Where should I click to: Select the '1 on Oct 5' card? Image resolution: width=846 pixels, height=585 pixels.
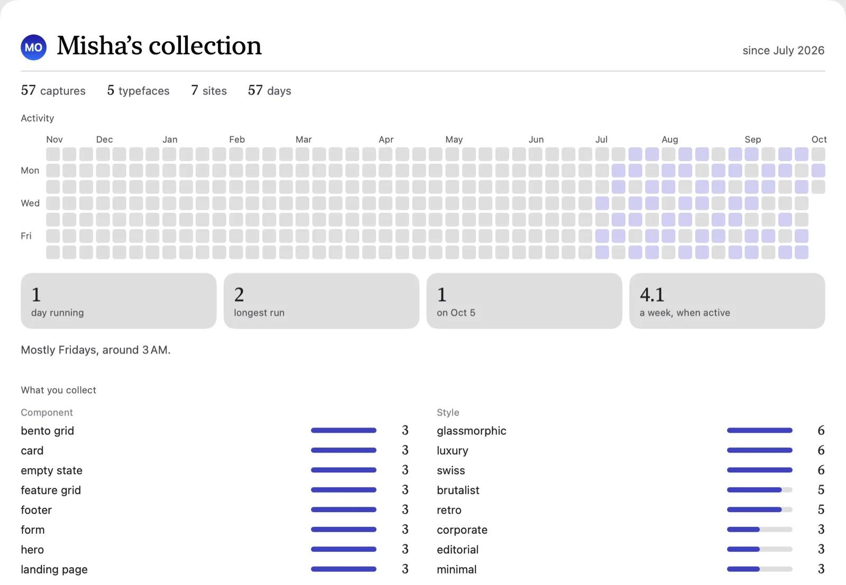point(524,301)
